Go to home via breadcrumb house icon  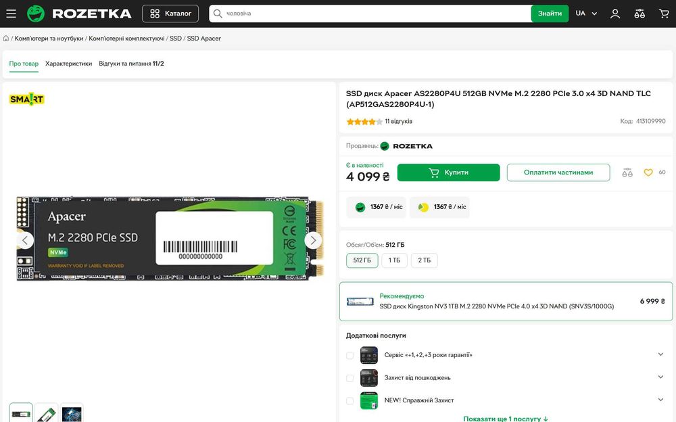pos(6,39)
